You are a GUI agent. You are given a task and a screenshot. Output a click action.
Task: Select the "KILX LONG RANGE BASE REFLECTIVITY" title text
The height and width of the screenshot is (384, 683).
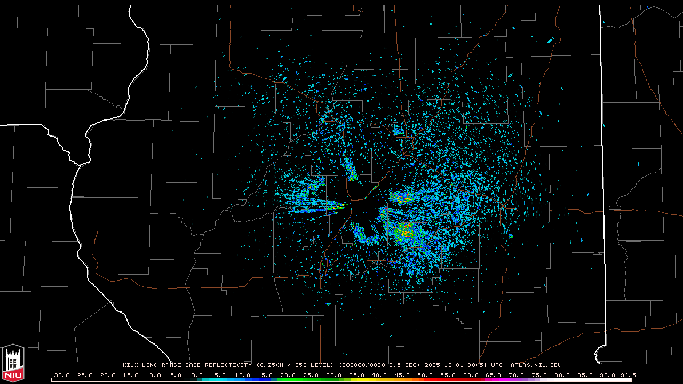coord(187,365)
